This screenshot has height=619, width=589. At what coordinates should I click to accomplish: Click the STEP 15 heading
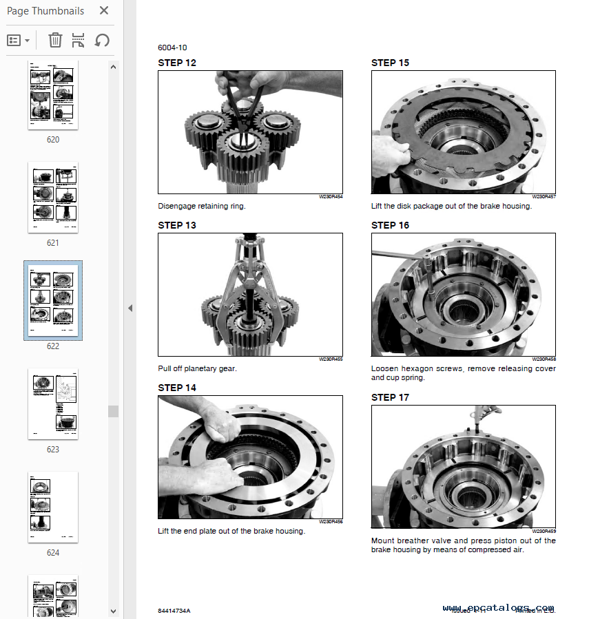390,63
